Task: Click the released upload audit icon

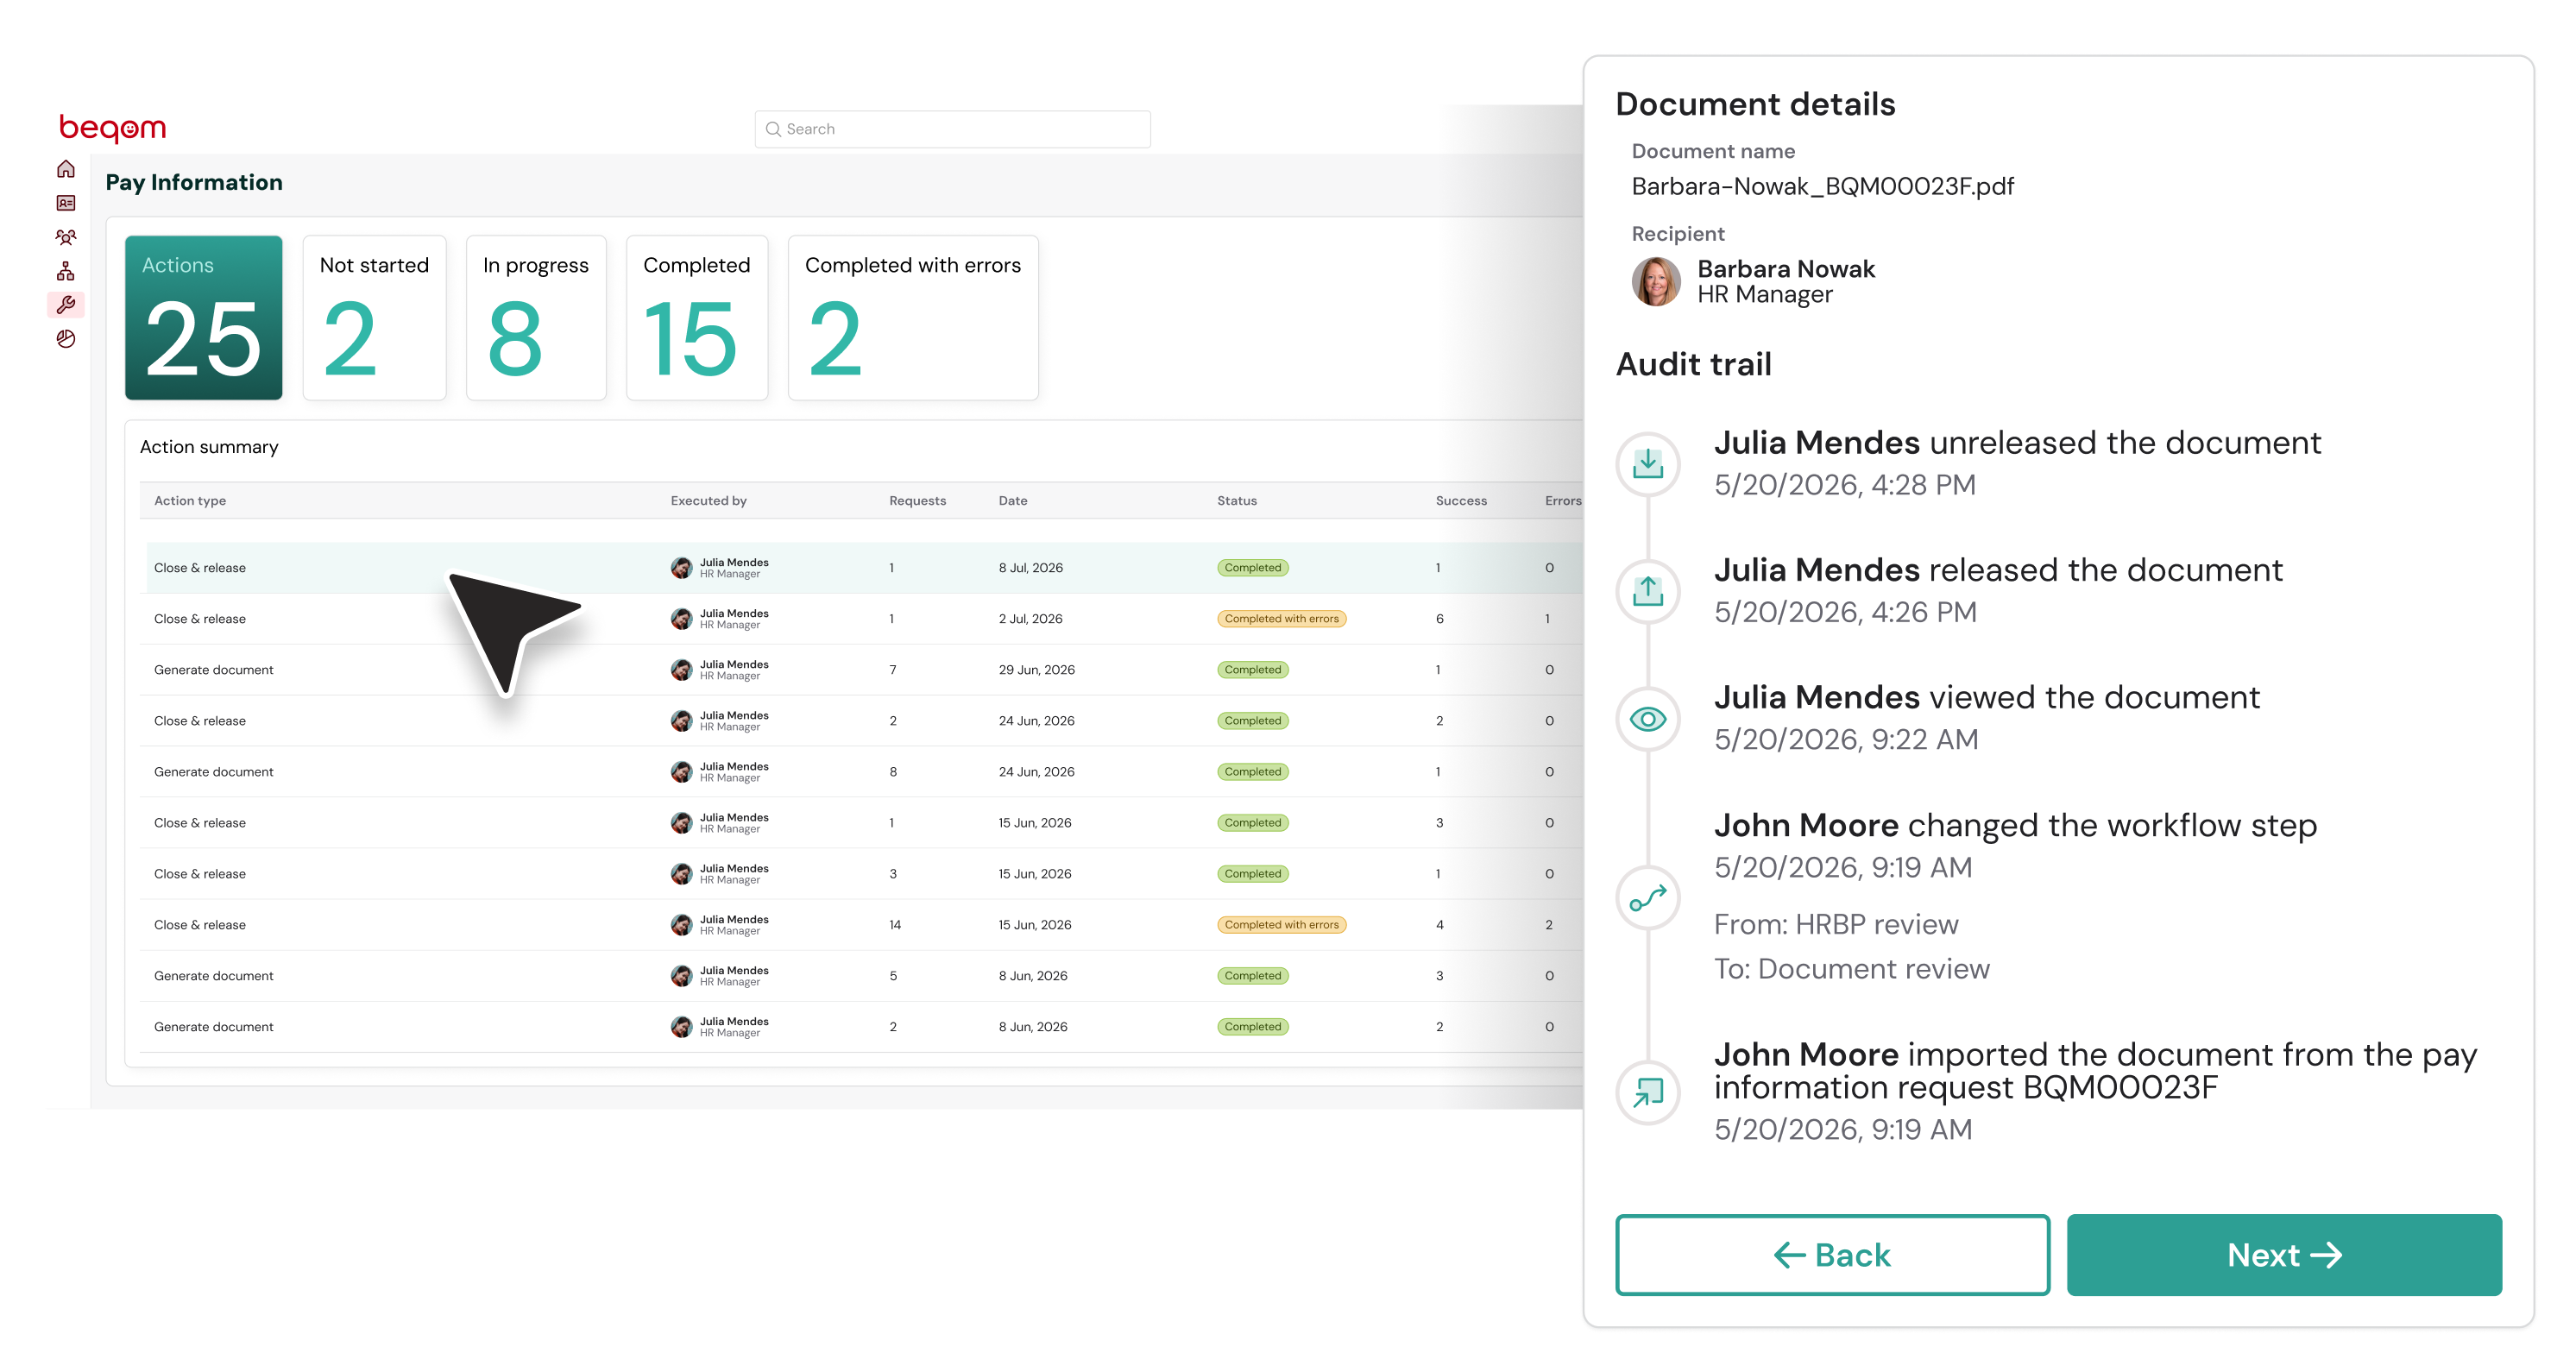Action: coord(1647,590)
